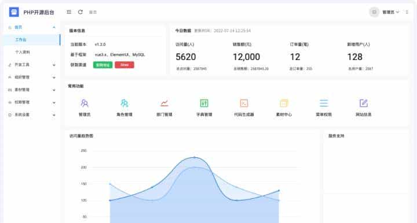Open the 字典管理 shortcut icon
Viewport: 417px width, 223px height.
click(x=204, y=103)
